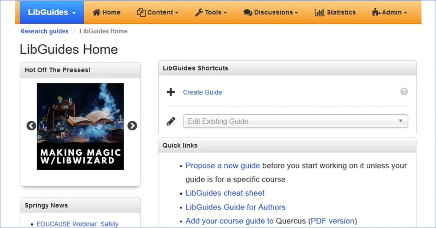This screenshot has height=228, width=436.
Task: Click the Making Magic w/LibWizard carousel image
Action: pyautogui.click(x=80, y=126)
